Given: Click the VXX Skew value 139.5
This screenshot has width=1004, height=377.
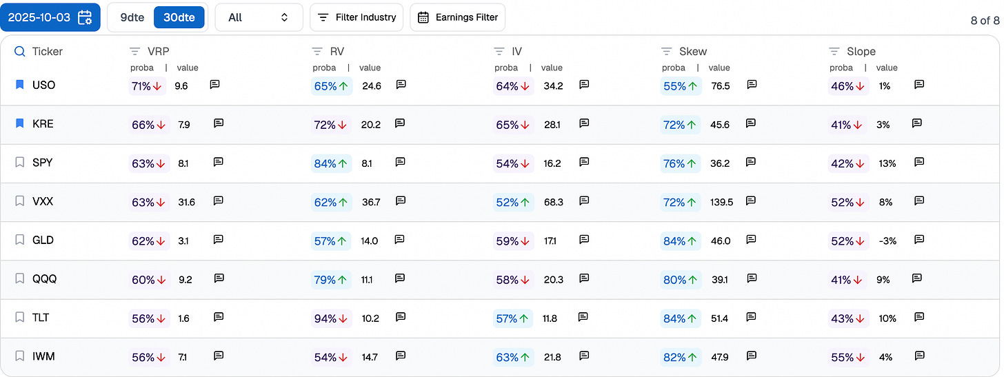Looking at the screenshot, I should pyautogui.click(x=721, y=202).
